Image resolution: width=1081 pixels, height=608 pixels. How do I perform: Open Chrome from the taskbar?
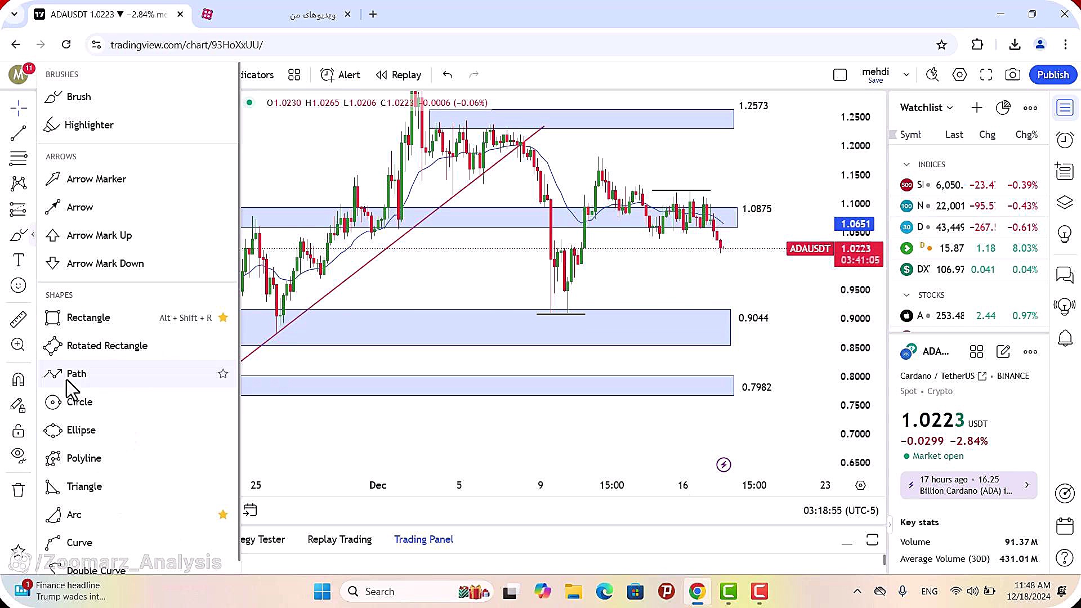point(697,592)
